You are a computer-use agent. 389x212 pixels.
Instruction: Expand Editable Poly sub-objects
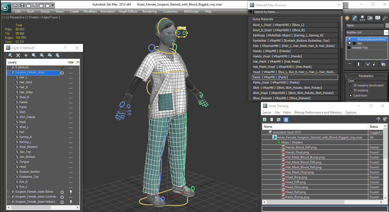point(349,48)
